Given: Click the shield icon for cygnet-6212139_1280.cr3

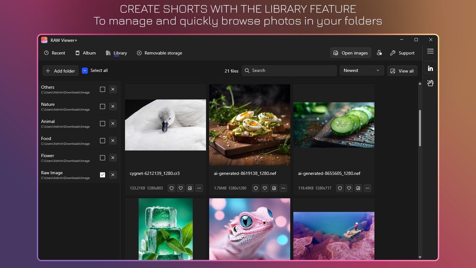Looking at the screenshot, I should pyautogui.click(x=172, y=188).
